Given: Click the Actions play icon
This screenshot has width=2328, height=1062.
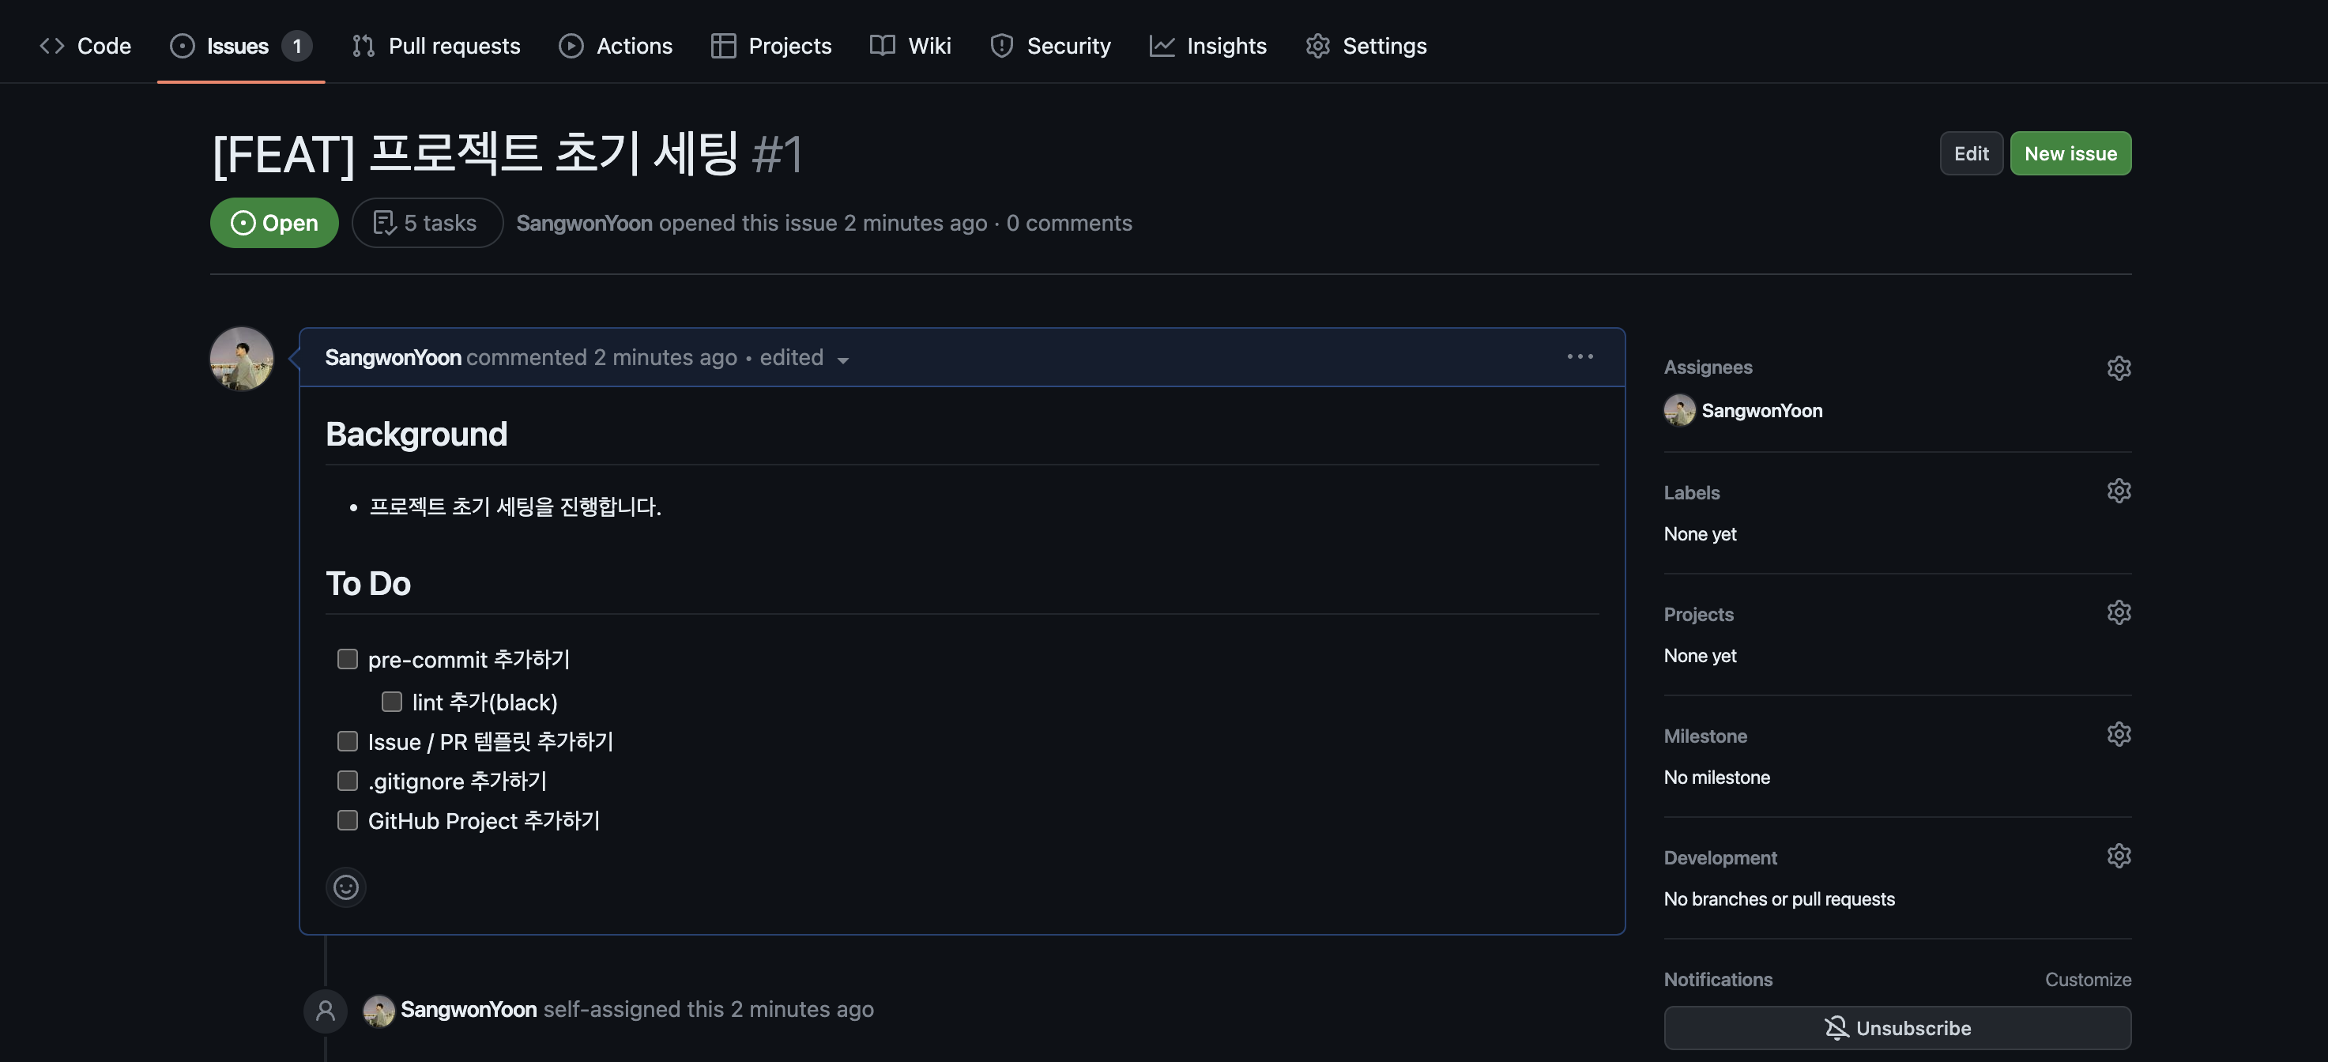Looking at the screenshot, I should pyautogui.click(x=571, y=45).
